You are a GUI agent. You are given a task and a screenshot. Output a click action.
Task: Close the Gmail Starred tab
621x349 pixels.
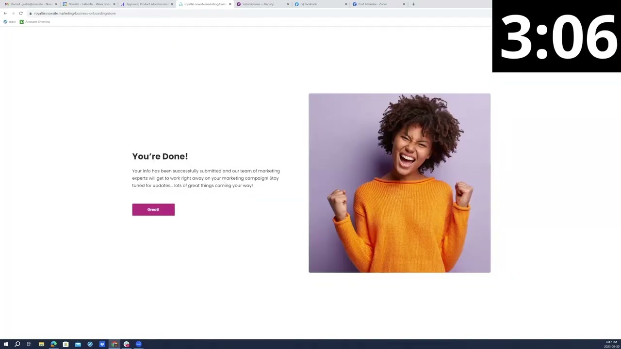[56, 4]
